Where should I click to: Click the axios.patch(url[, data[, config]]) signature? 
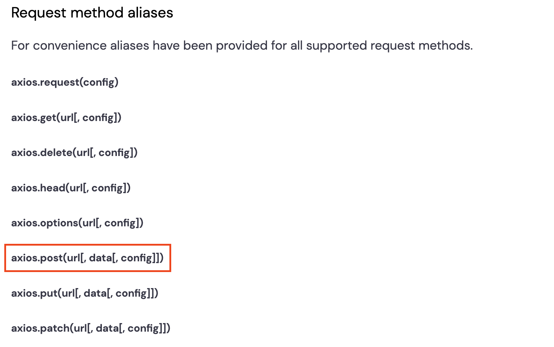[x=91, y=328]
